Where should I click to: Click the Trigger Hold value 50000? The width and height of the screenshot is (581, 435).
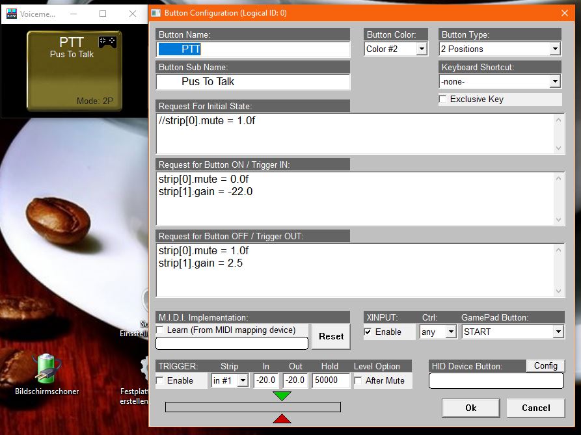(x=331, y=380)
